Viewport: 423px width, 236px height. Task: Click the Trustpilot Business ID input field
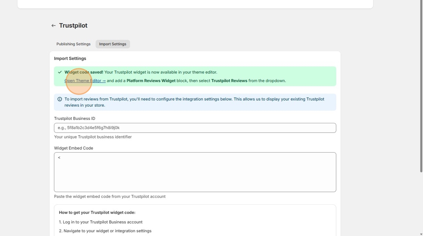(x=195, y=127)
